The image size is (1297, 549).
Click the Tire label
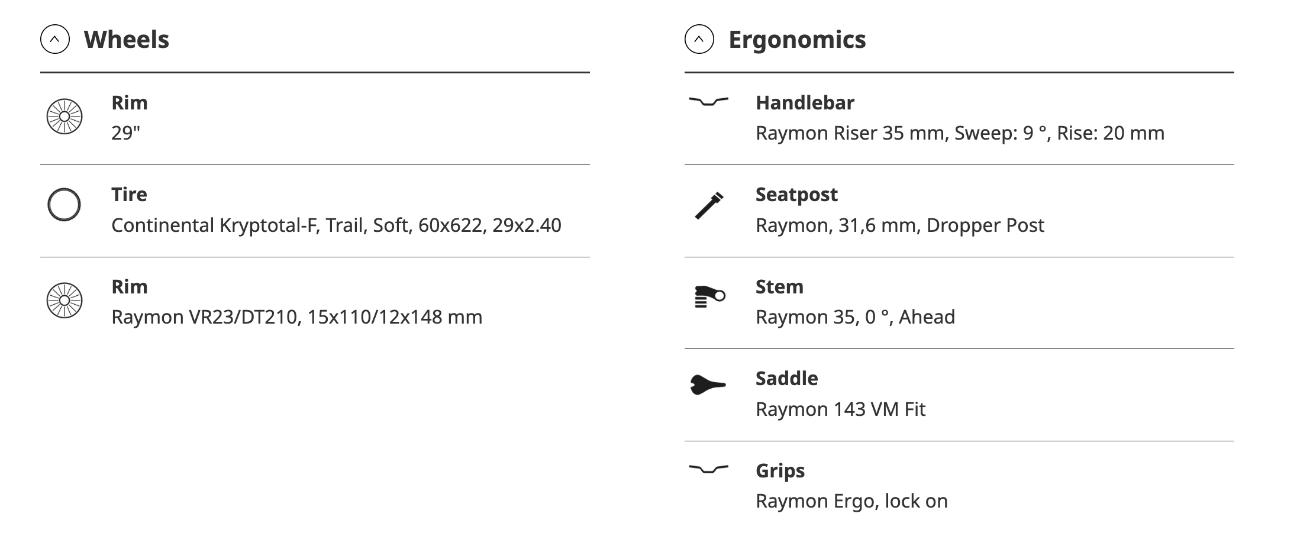click(129, 195)
